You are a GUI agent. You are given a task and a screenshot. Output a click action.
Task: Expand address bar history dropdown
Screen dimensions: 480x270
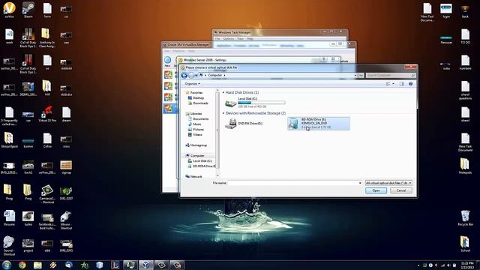click(x=355, y=75)
